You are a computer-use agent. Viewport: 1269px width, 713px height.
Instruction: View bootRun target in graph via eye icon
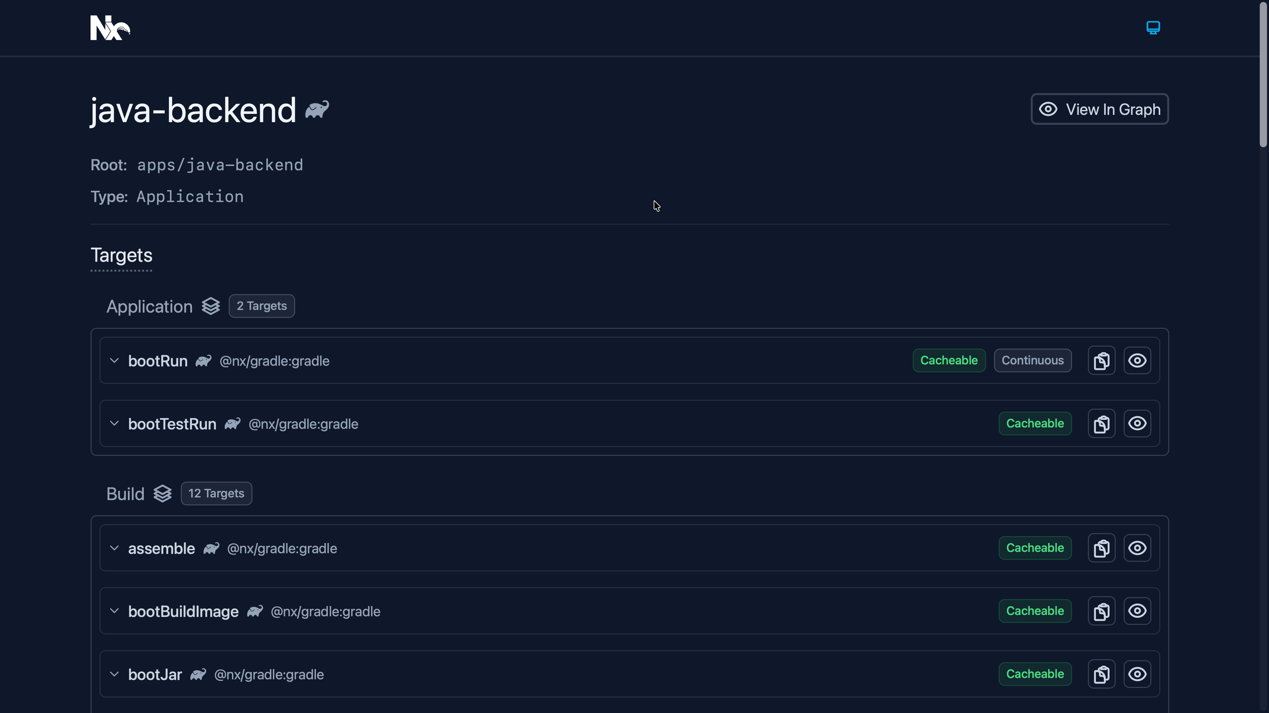pyautogui.click(x=1137, y=361)
